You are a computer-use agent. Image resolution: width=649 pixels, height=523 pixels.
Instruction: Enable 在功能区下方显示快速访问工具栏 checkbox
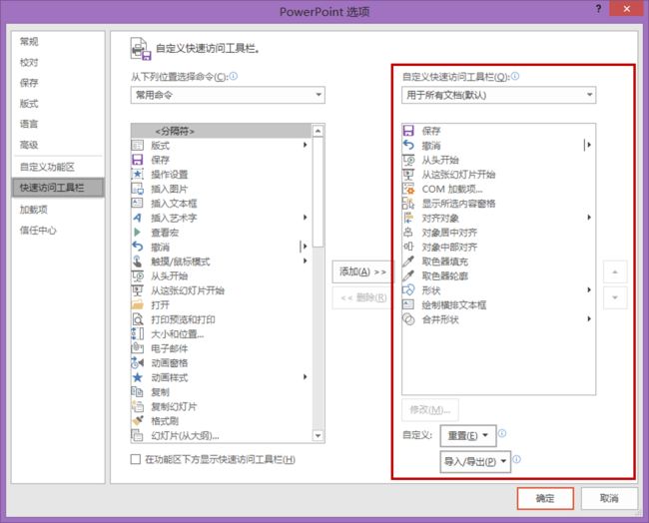136,459
